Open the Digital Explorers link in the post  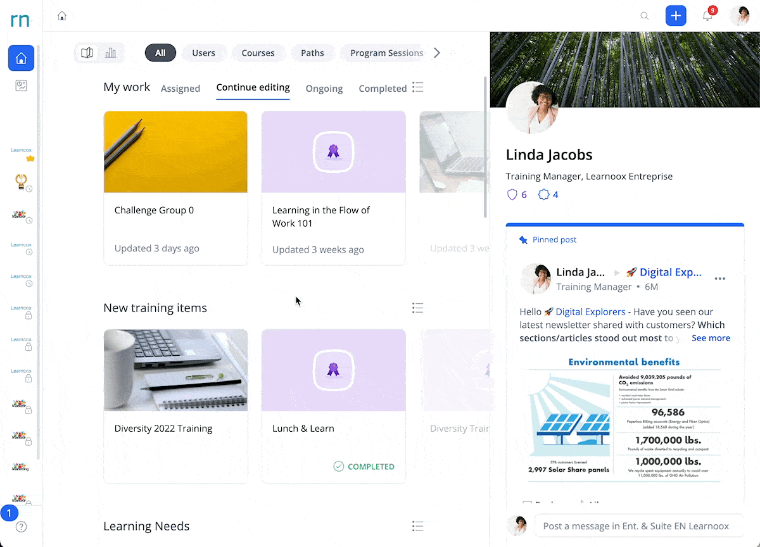(x=591, y=311)
